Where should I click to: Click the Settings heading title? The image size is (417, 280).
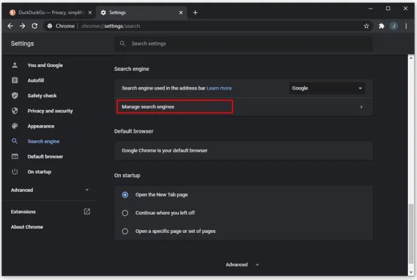pyautogui.click(x=22, y=44)
